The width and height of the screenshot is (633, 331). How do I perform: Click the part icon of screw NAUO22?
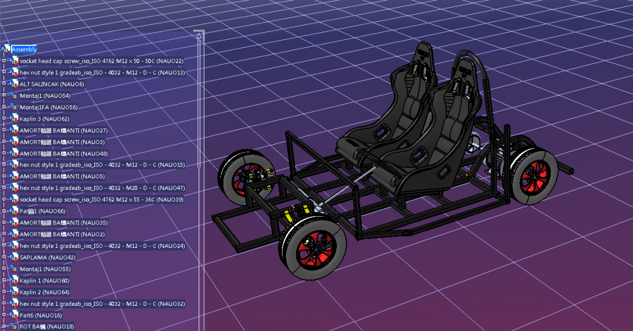13,60
